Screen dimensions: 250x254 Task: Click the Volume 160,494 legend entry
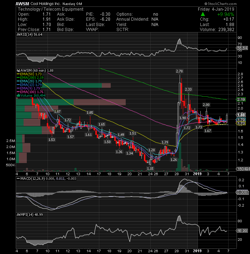click(x=31, y=96)
